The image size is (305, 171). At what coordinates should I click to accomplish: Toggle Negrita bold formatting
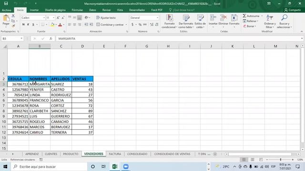(x=23, y=24)
